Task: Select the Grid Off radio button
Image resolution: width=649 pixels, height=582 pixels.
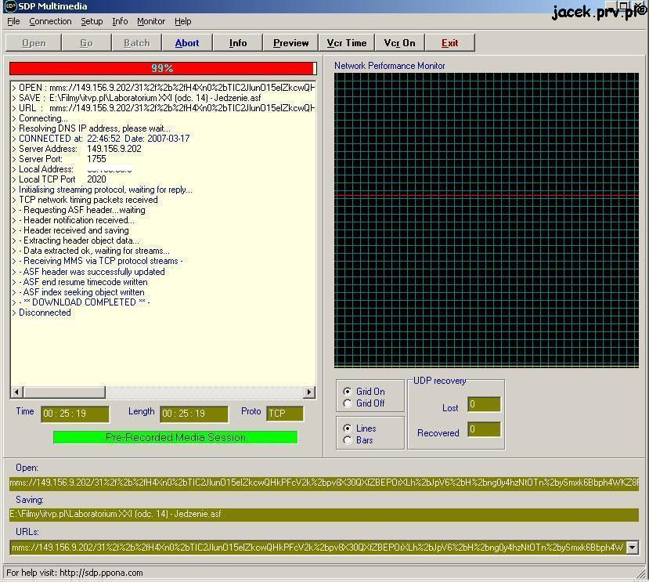Action: [348, 403]
